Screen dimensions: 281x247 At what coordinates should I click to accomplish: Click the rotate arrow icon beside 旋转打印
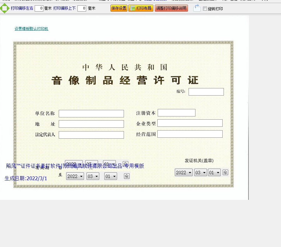[x=197, y=8]
